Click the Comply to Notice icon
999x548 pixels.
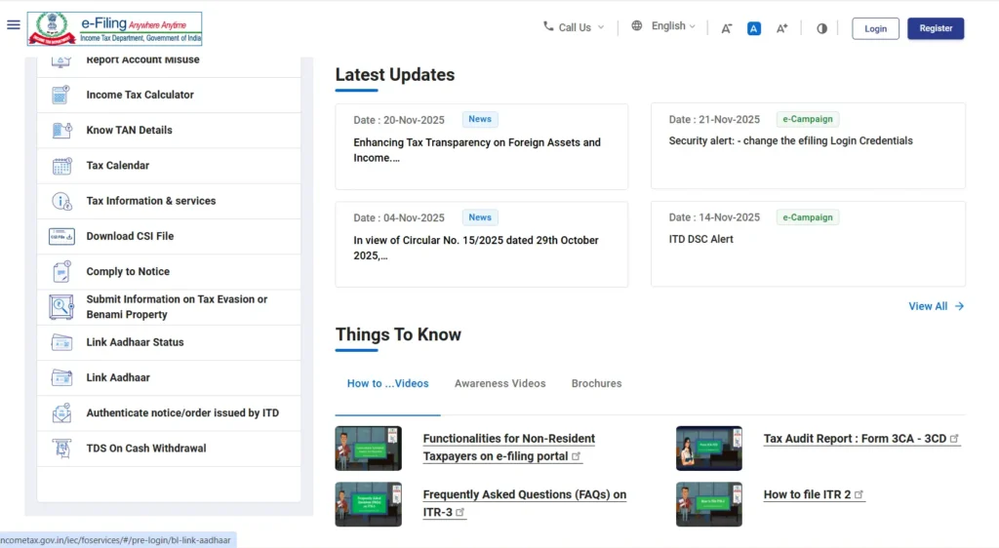[x=61, y=272]
